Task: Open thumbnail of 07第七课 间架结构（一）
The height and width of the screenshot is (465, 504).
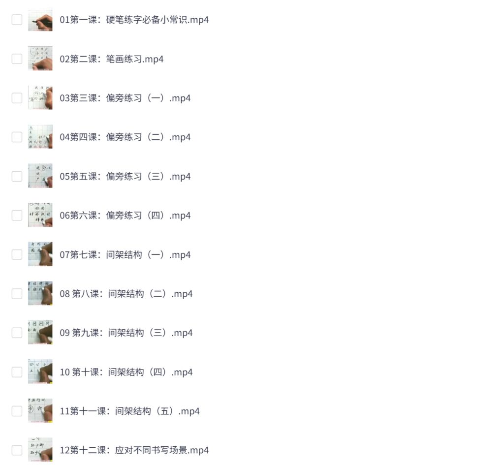Action: [x=40, y=254]
